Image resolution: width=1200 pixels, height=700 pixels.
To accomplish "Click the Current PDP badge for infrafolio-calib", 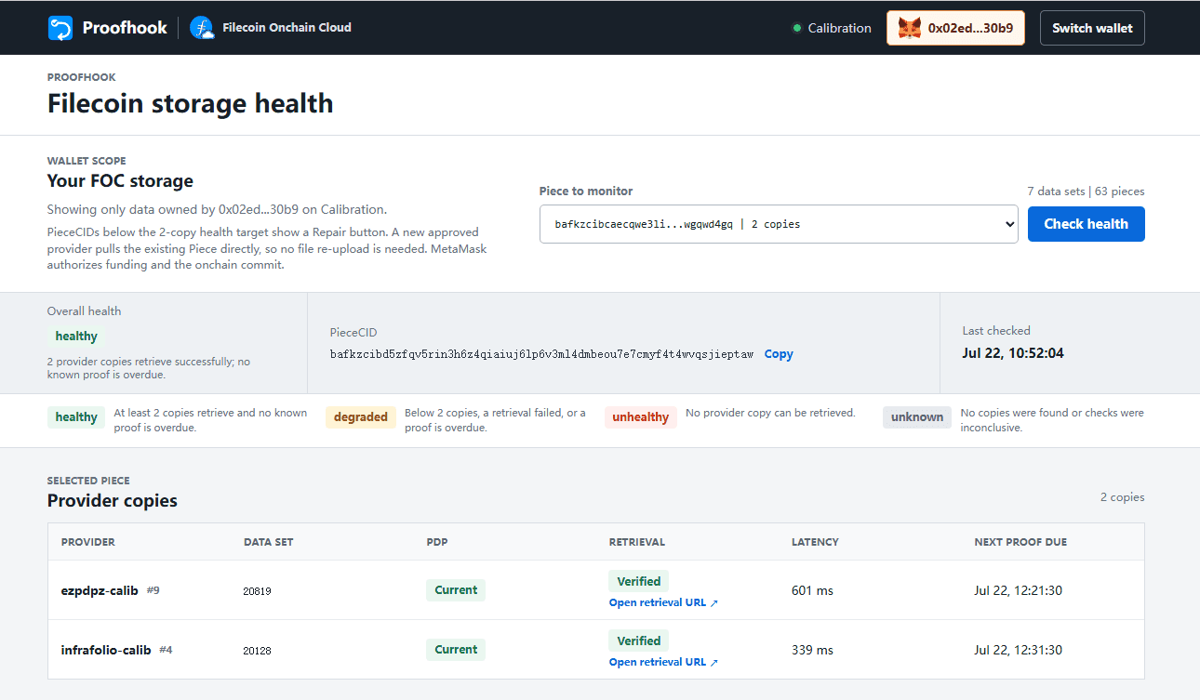I will point(456,650).
